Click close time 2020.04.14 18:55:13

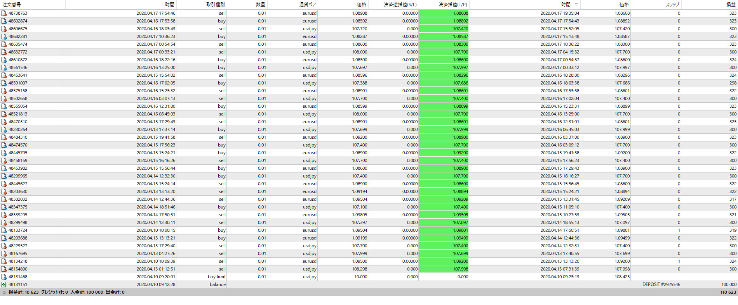click(x=560, y=222)
